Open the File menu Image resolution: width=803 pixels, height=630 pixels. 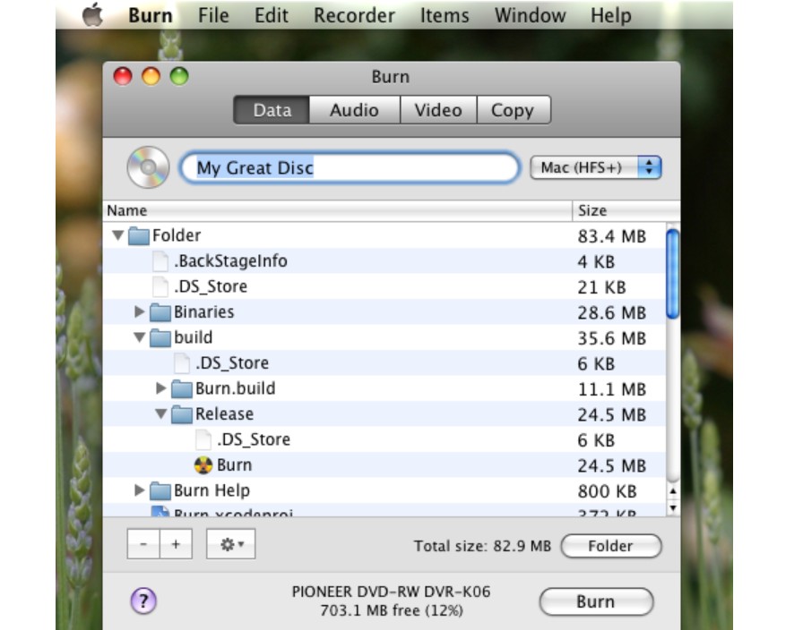(213, 15)
